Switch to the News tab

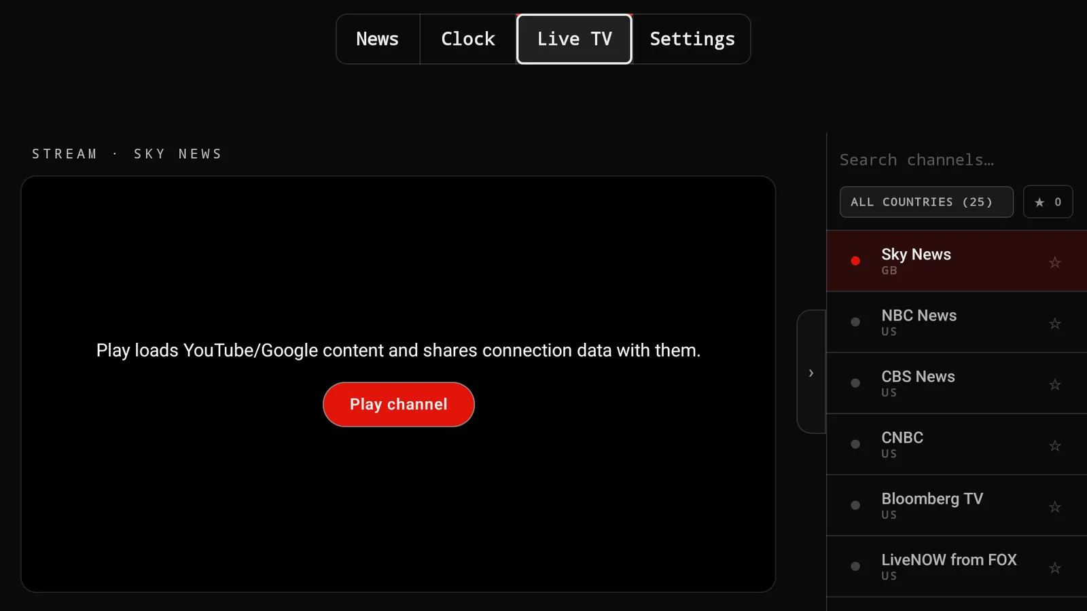coord(378,39)
